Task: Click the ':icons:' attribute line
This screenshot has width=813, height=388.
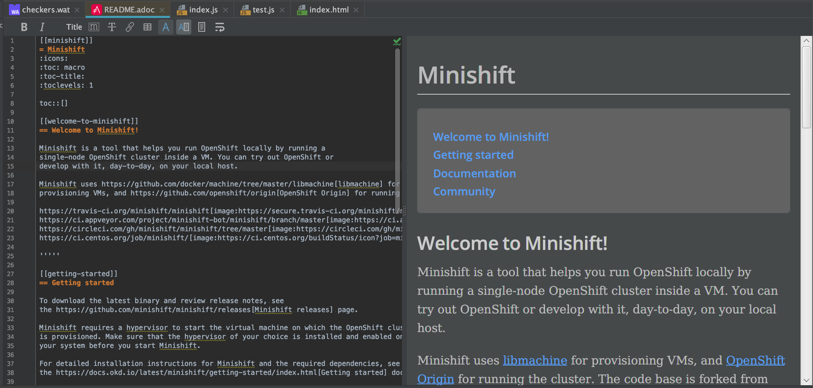Action: coord(54,58)
